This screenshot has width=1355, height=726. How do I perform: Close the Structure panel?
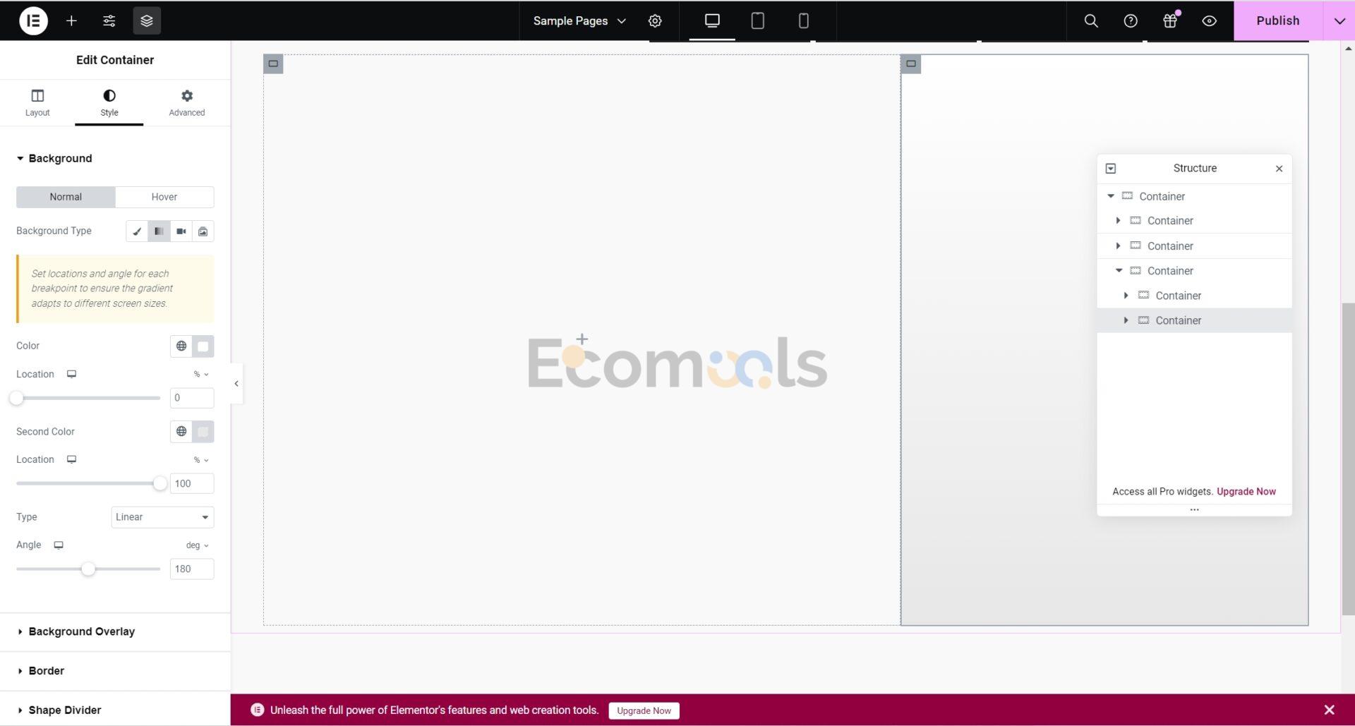(1279, 169)
